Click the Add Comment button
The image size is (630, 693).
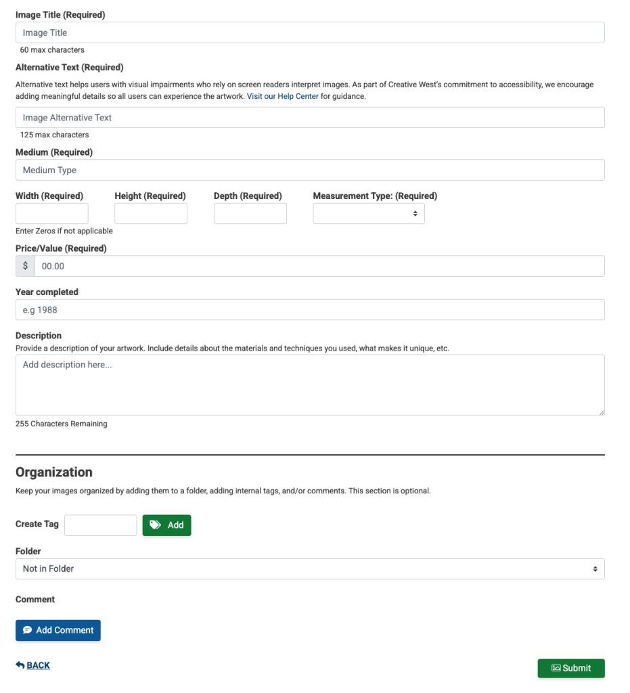(x=58, y=630)
